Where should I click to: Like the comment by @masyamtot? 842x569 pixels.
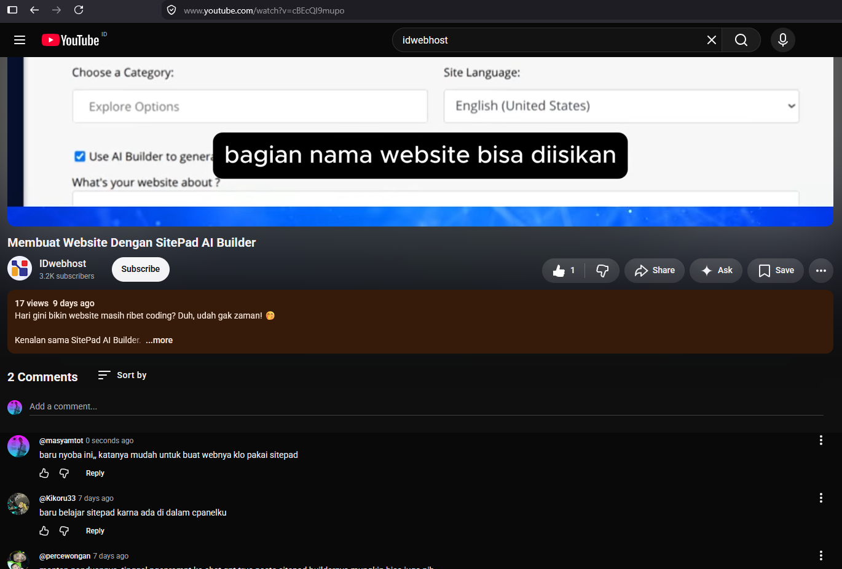tap(44, 473)
